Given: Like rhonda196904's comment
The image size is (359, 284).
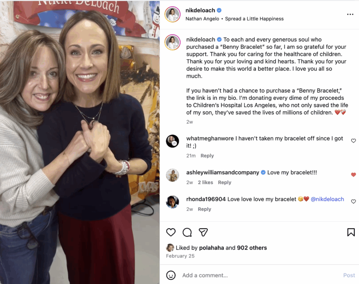Looking at the screenshot, I should [353, 202].
